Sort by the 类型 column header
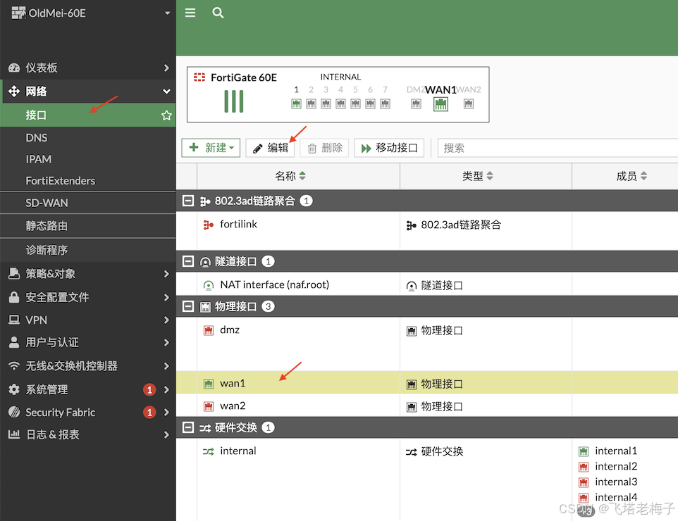 tap(486, 176)
